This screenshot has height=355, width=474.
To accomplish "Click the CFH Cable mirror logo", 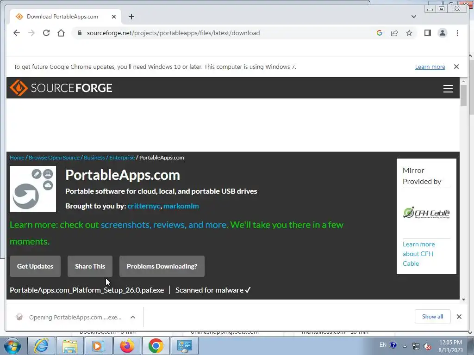I will pyautogui.click(x=426, y=213).
